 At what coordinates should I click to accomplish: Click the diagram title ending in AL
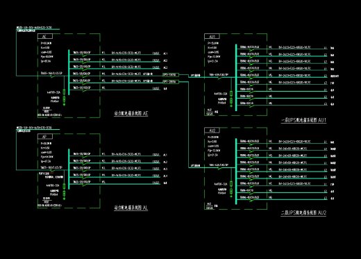coord(131,208)
